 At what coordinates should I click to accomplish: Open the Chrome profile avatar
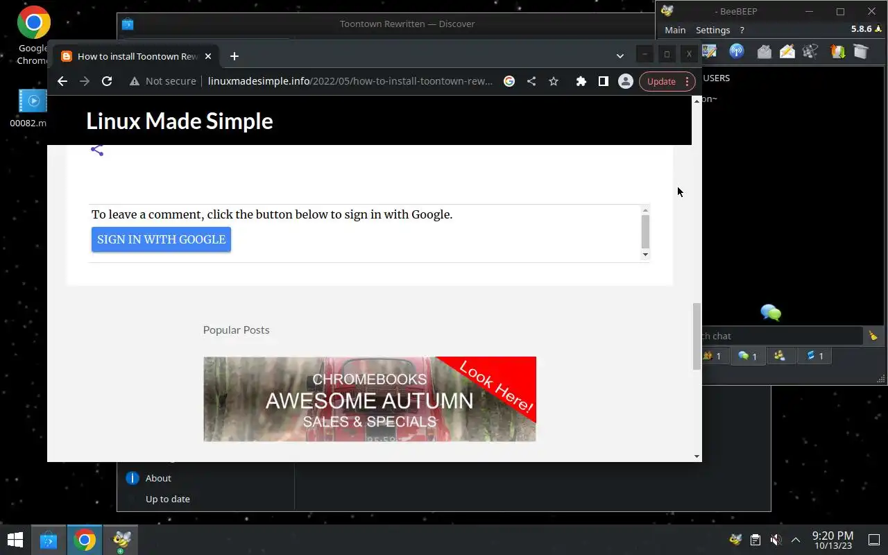[x=626, y=81]
